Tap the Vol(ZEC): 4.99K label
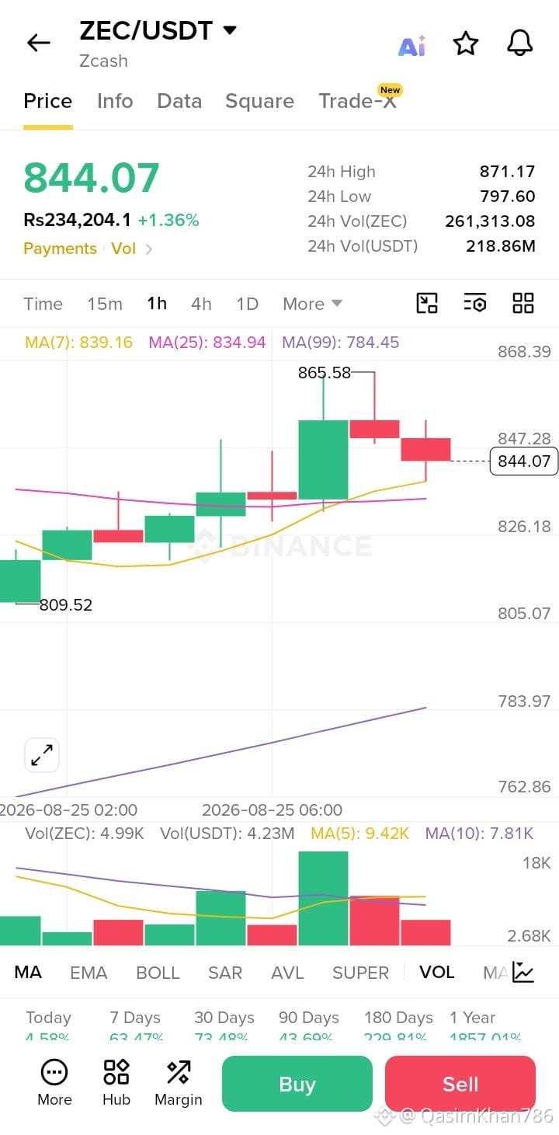The image size is (559, 1135). click(85, 834)
